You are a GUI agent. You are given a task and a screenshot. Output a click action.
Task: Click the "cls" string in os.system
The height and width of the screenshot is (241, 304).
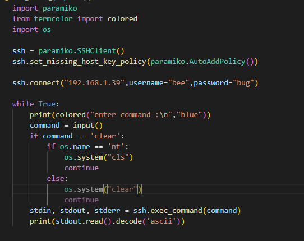click(x=118, y=157)
